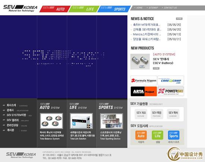This screenshot has height=162, width=205.
Task: Open SEV 특징 Feature button
Action: [157, 114]
